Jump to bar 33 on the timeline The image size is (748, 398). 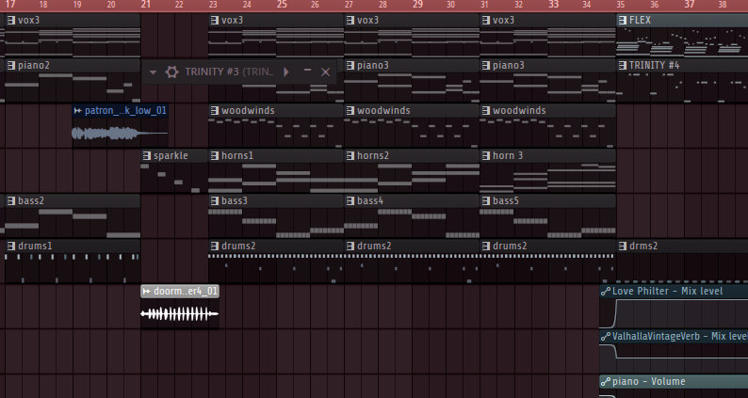click(553, 5)
